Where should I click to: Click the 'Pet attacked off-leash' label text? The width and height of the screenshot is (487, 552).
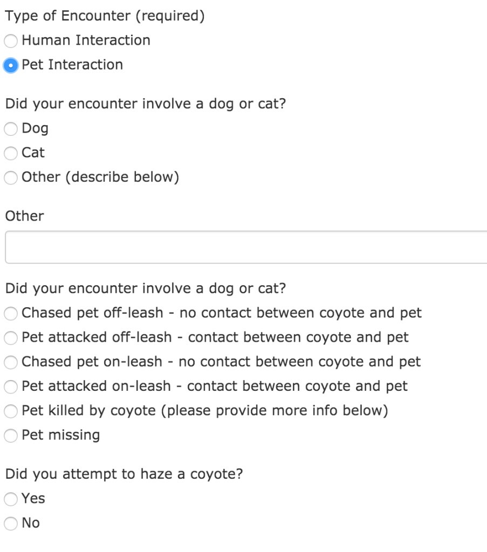[x=215, y=337]
